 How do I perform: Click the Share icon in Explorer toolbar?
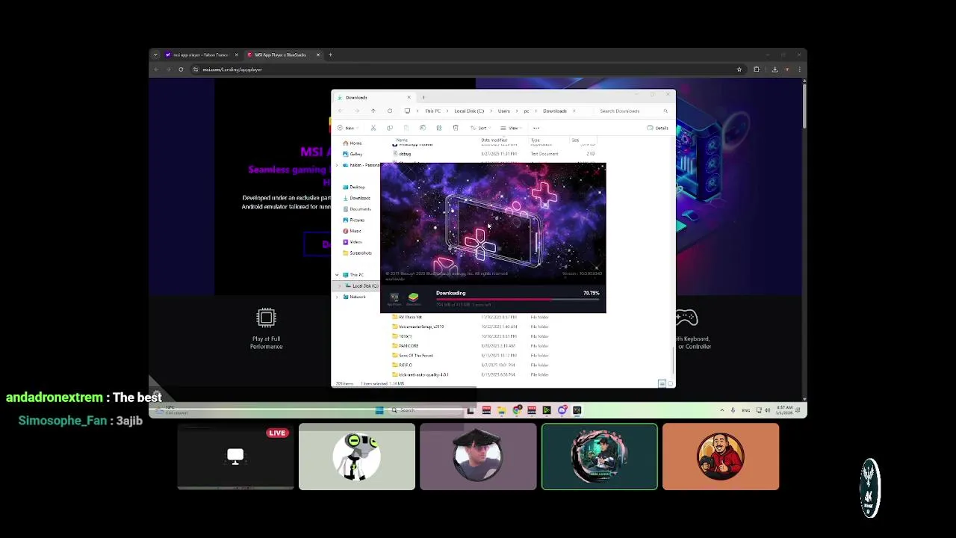[x=439, y=128]
